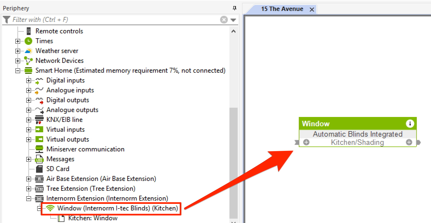Image resolution: width=431 pixels, height=223 pixels.
Task: Select Miniserver communication in the tree
Action: [x=85, y=149]
